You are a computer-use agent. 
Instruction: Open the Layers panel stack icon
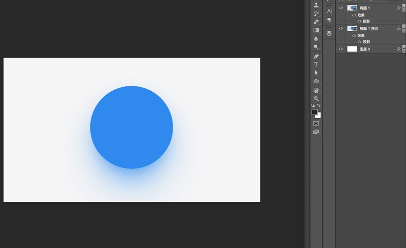(329, 33)
